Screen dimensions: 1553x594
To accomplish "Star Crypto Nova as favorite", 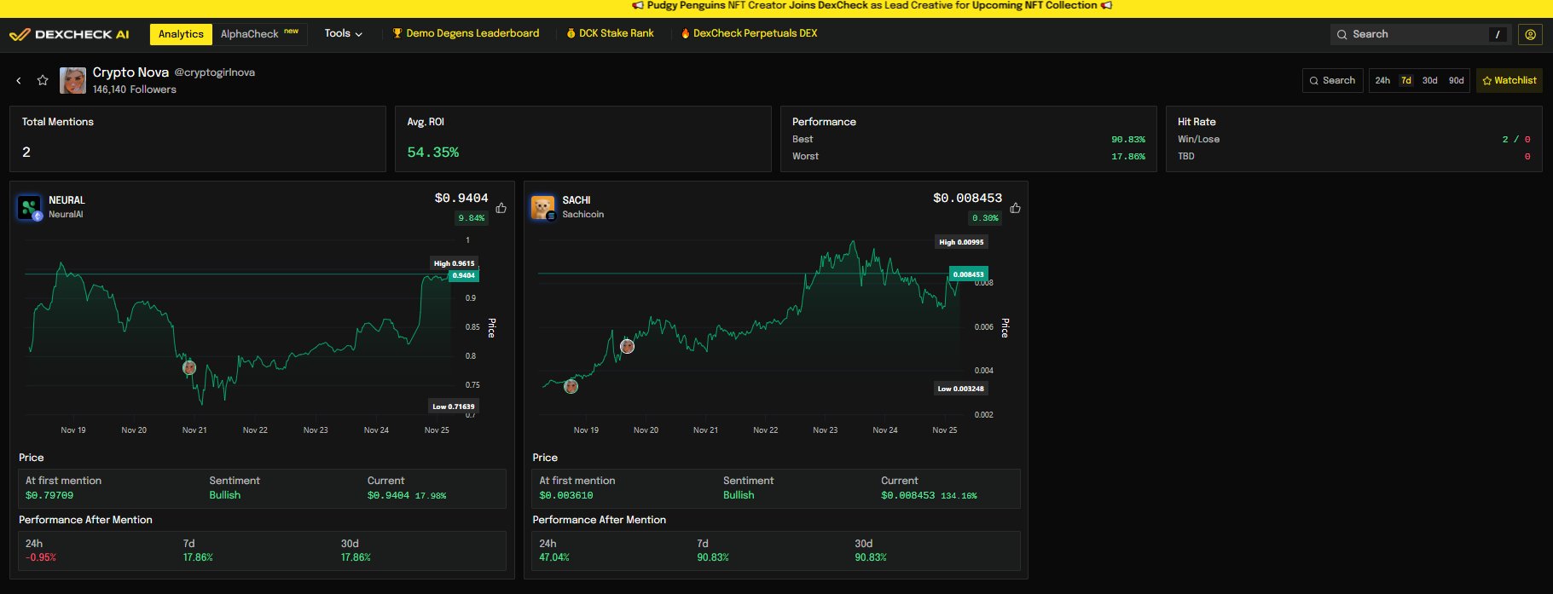I will 43,80.
